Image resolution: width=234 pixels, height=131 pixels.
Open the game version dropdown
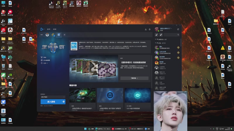click(x=53, y=97)
